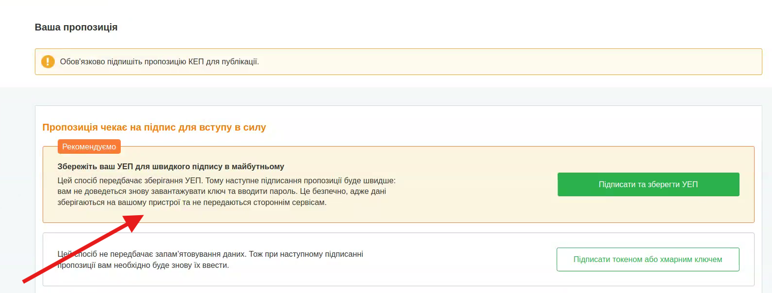Click the phrase "в майбутньому" in bold title
This screenshot has height=293, width=772.
pos(255,167)
